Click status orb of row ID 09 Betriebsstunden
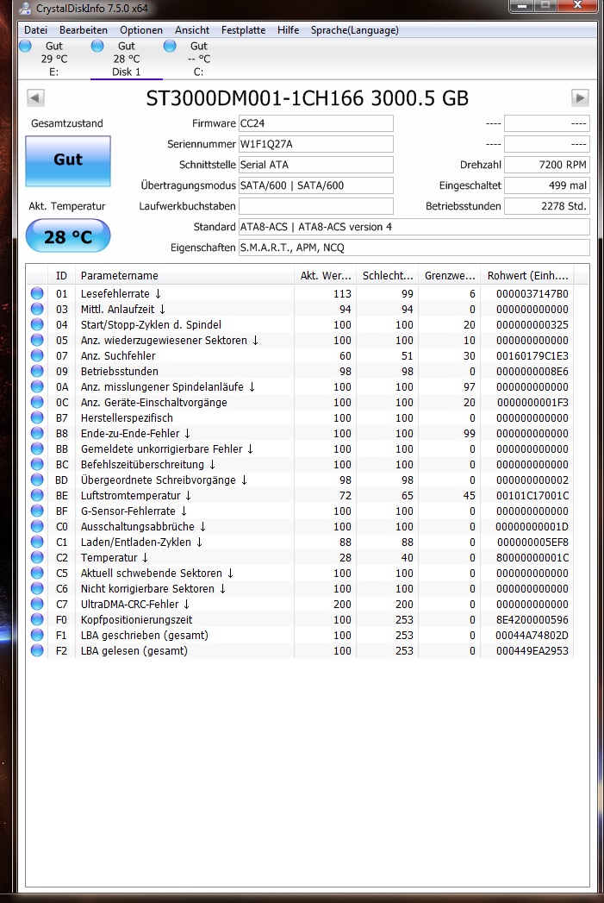This screenshot has height=903, width=604. tap(37, 372)
